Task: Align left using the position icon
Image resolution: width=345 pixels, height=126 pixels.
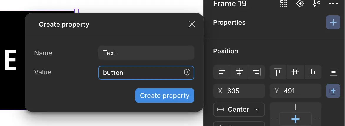Action: pyautogui.click(x=222, y=72)
